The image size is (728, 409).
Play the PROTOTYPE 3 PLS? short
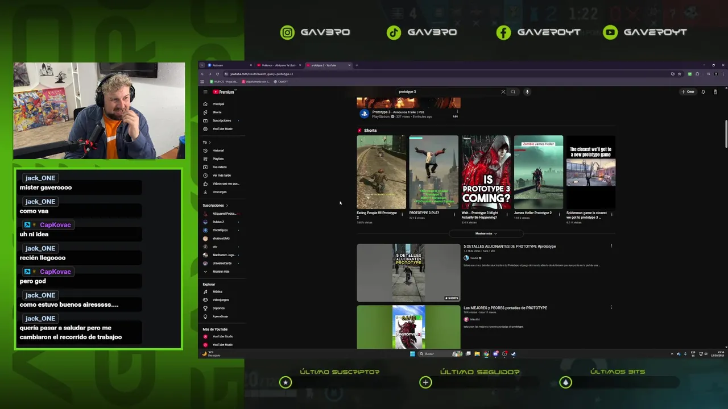coord(433,172)
